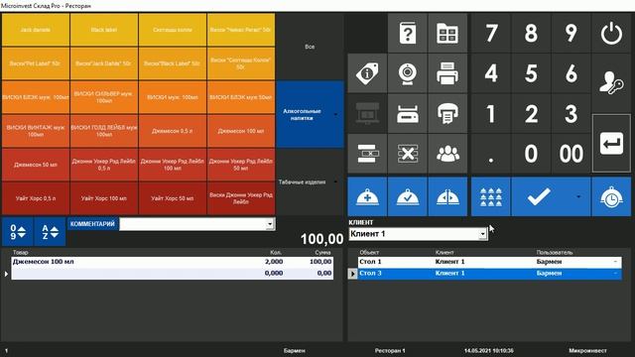
Task: Tap keypad double zero 00
Action: (x=571, y=154)
